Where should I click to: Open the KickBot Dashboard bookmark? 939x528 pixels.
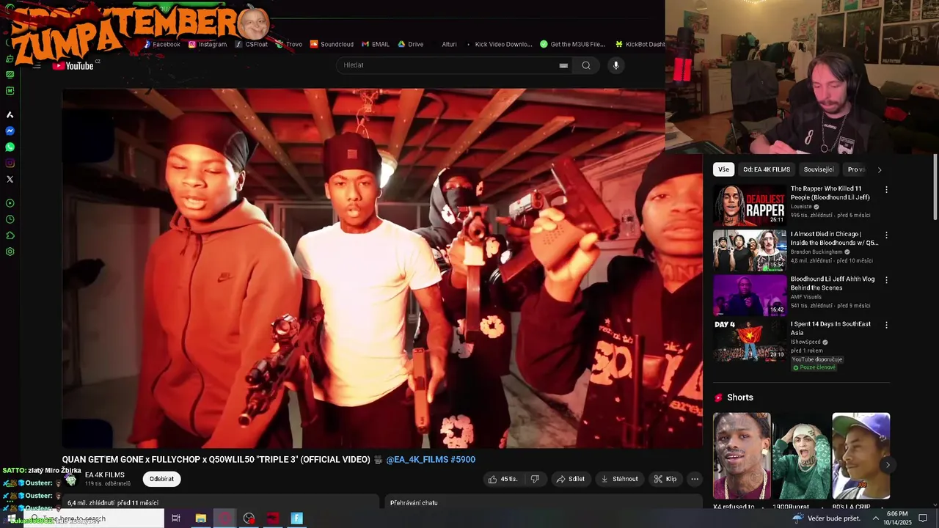point(640,44)
